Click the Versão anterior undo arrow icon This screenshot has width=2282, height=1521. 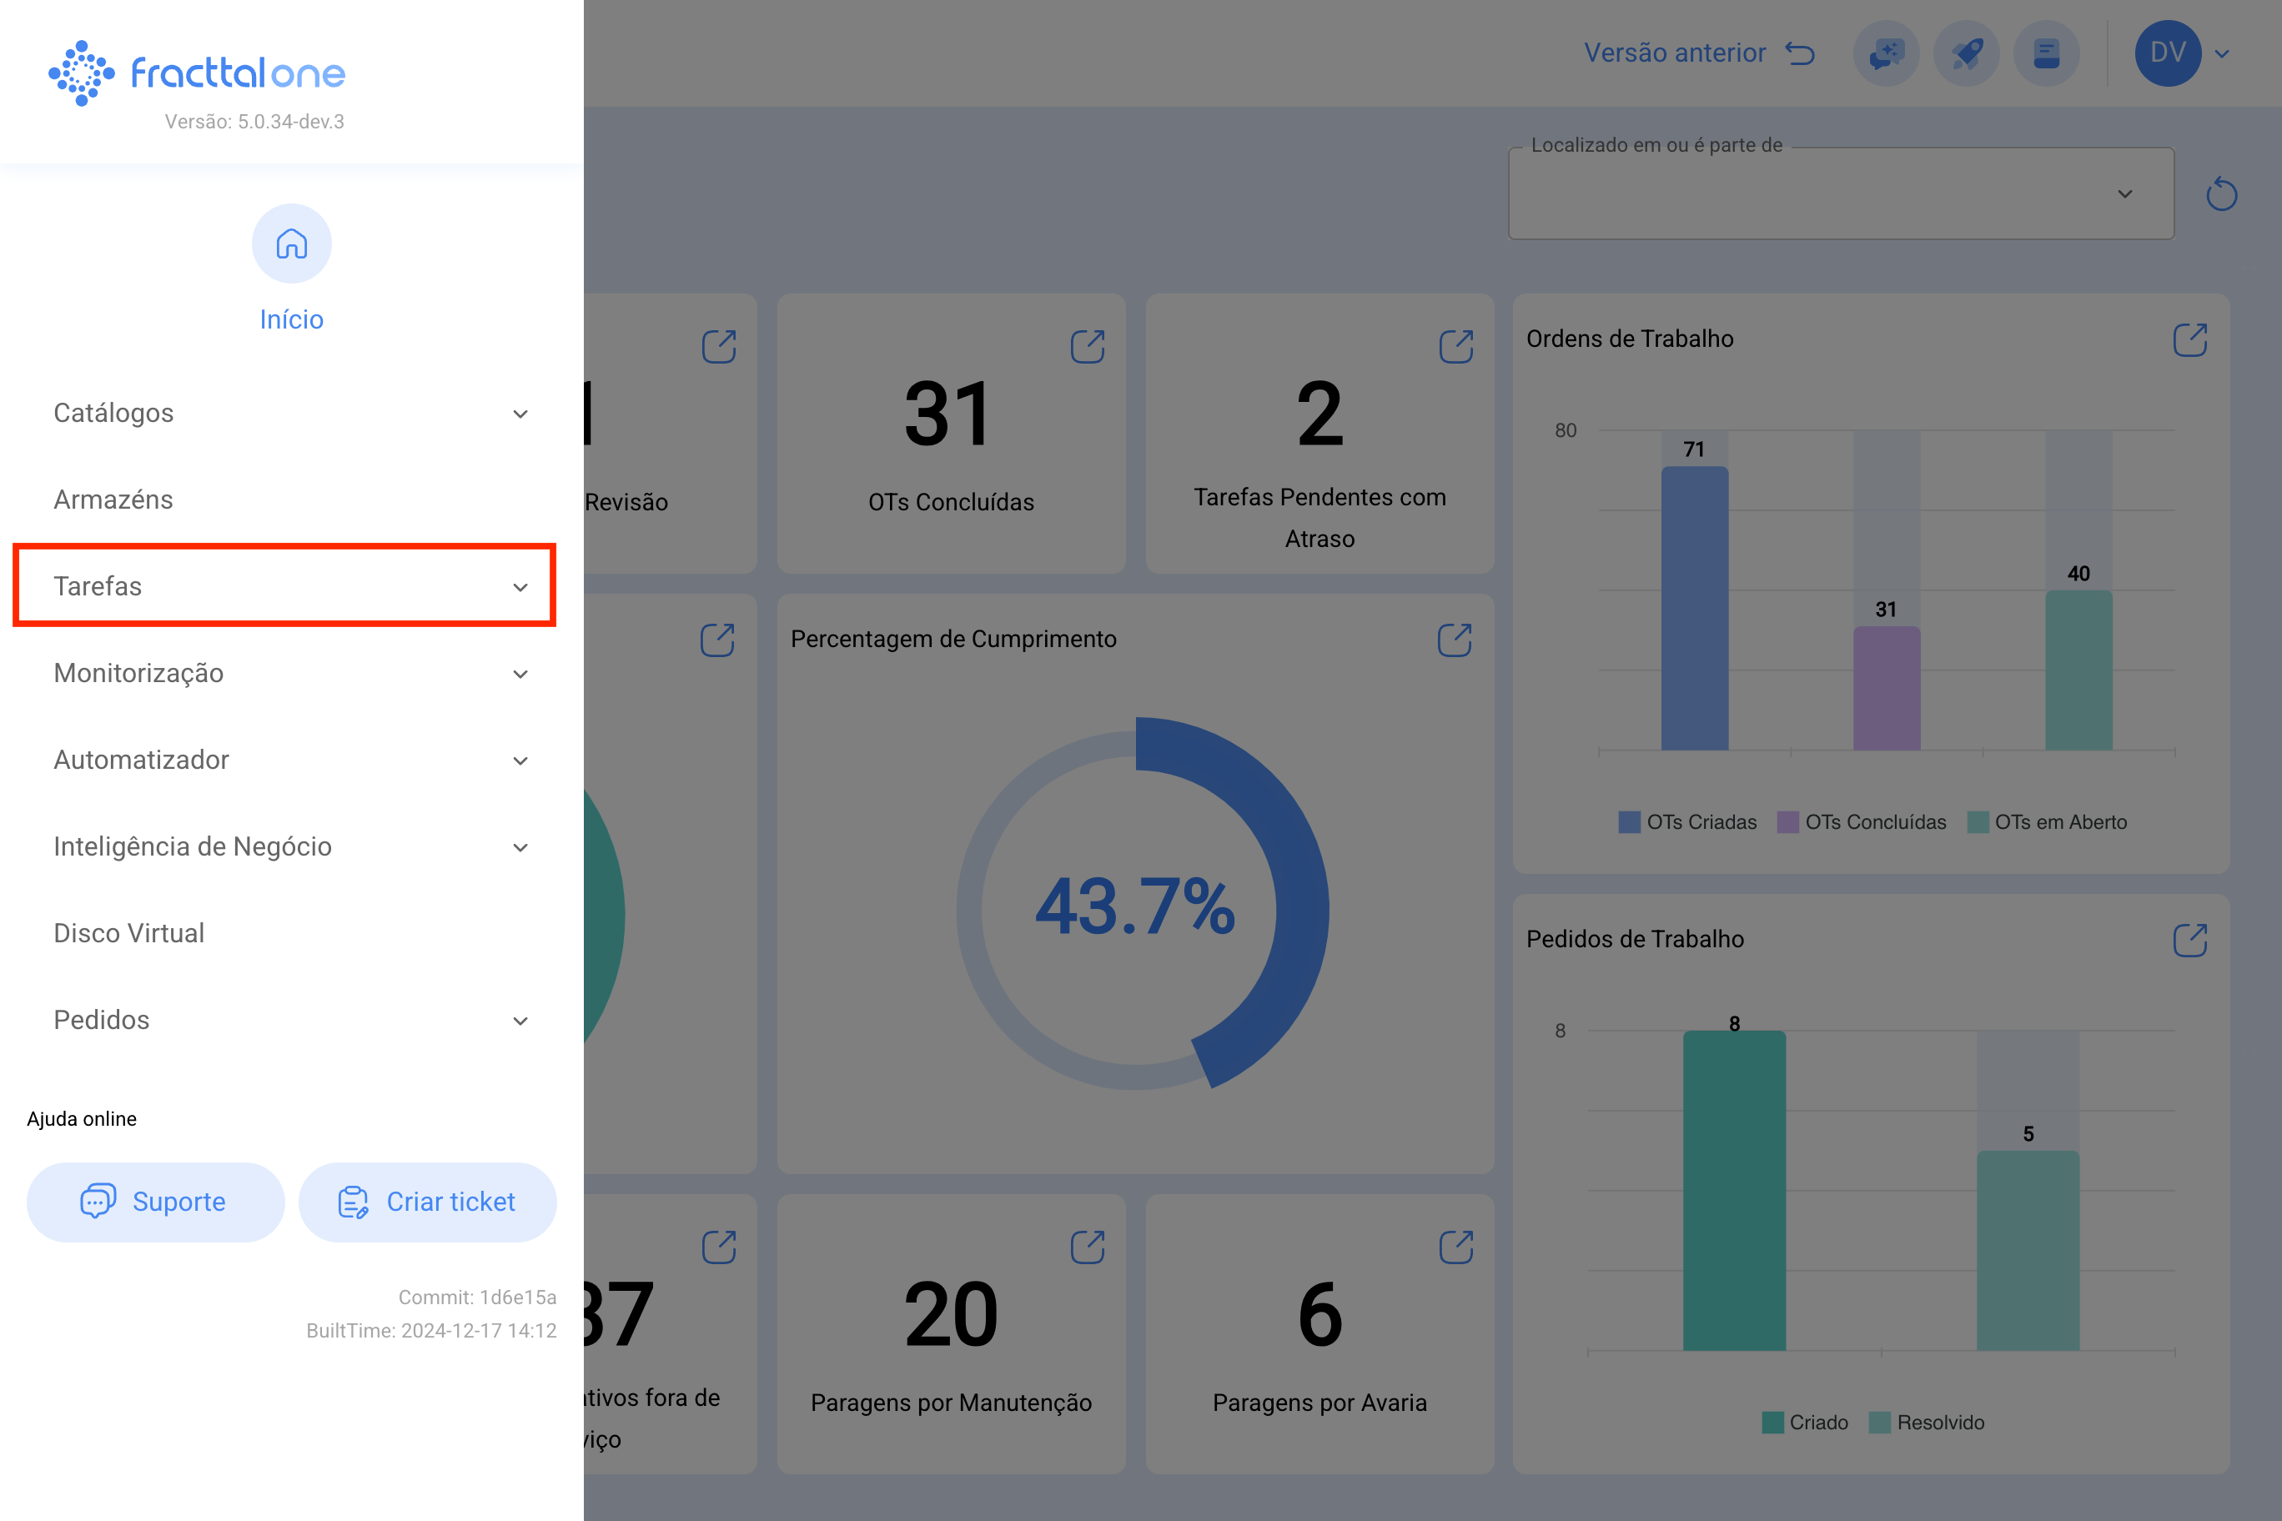[x=1800, y=53]
